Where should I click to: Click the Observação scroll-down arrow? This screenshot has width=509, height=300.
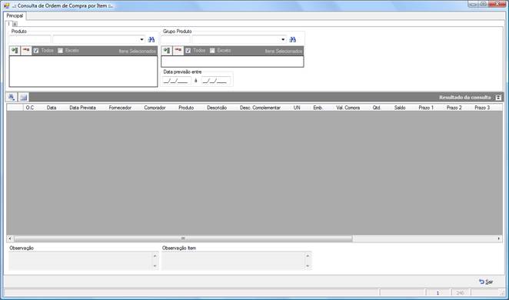click(x=155, y=266)
